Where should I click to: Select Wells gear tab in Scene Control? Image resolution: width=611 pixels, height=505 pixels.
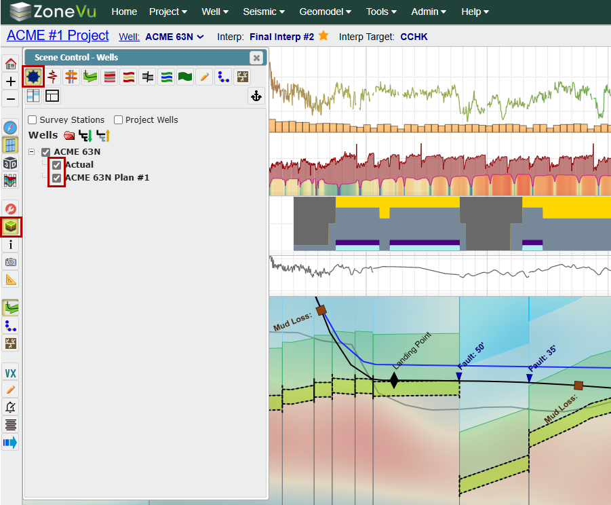click(x=33, y=77)
